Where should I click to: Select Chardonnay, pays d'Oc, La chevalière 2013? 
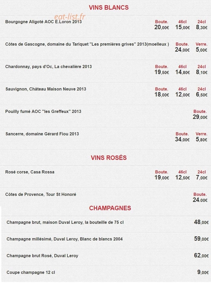coord(48,67)
